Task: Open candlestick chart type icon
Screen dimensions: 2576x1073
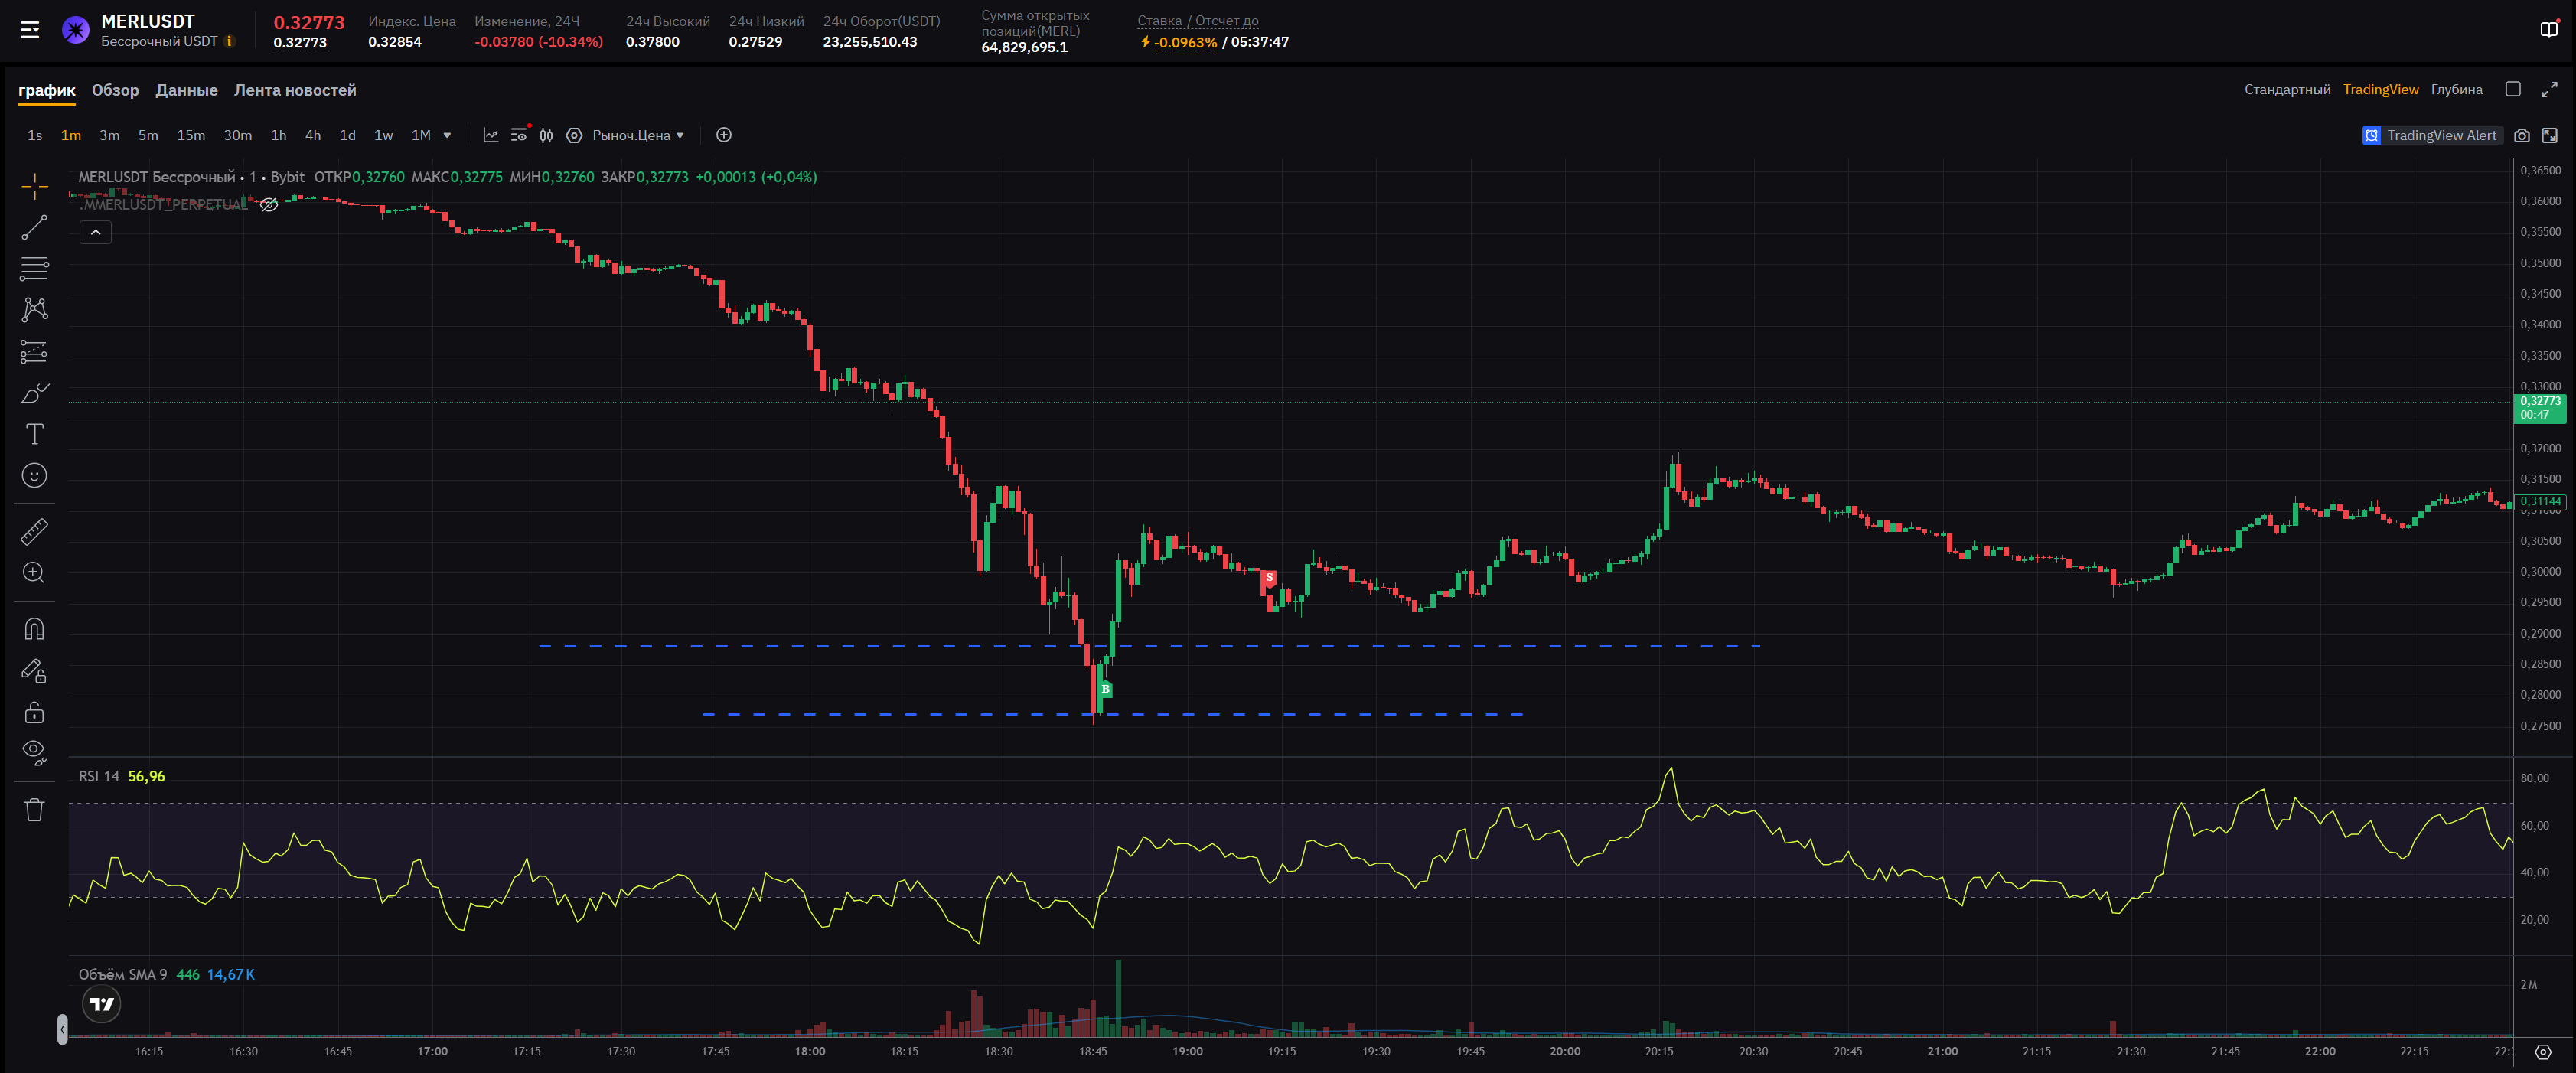Action: tap(546, 135)
